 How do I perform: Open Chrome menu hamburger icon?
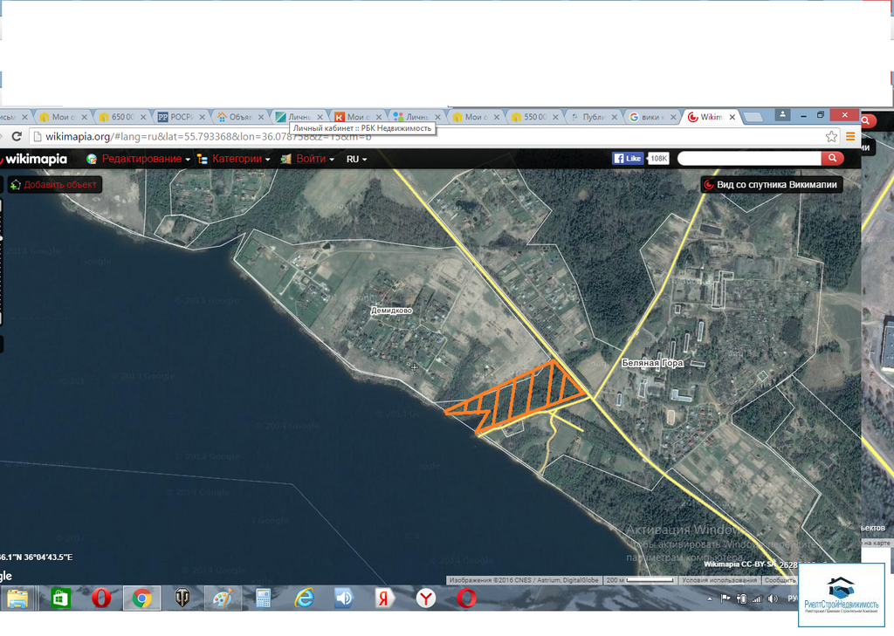[x=850, y=136]
